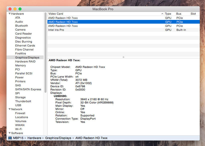
Task: Click the 3072 MB VRAM value
Action: pos(81,80)
